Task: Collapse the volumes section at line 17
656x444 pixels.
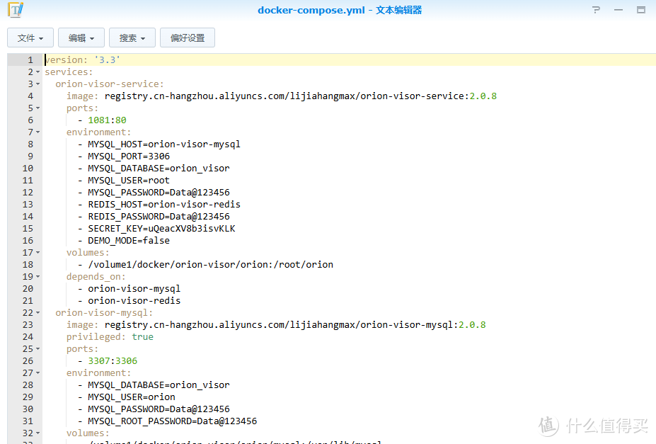Action: point(38,253)
